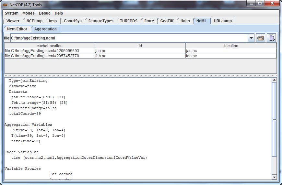The height and width of the screenshot is (185, 282).
Task: Click the NetCDF app icon in title bar
Action: [5, 5]
